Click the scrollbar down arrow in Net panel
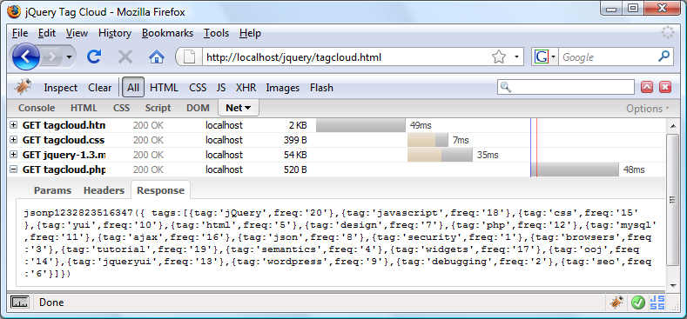This screenshot has width=687, height=319. (x=673, y=285)
